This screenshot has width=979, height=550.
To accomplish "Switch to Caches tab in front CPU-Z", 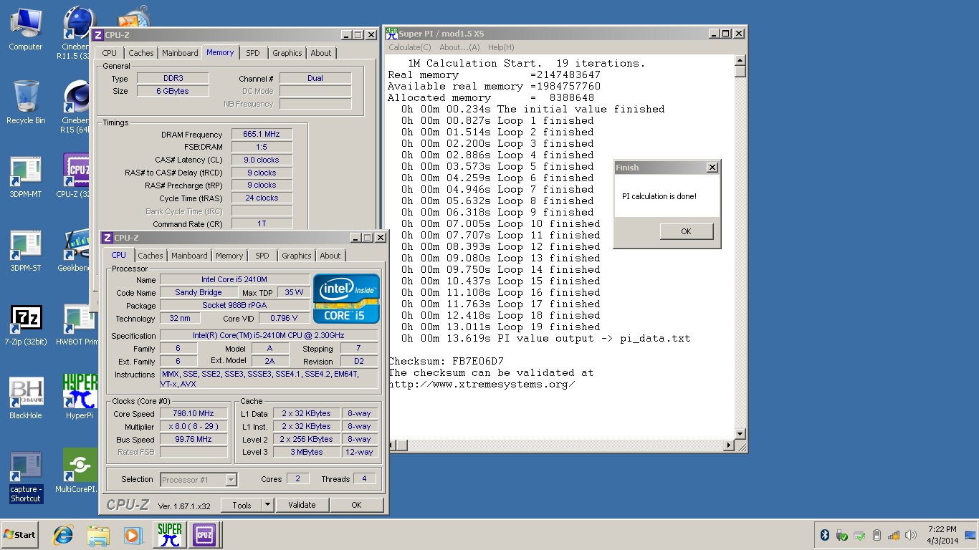I will pyautogui.click(x=151, y=256).
